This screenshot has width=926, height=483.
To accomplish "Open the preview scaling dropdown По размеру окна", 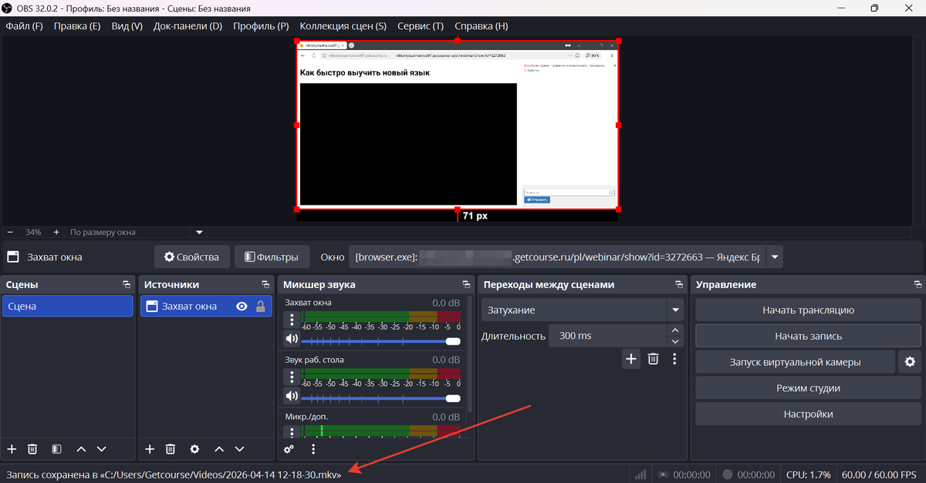I will tap(199, 232).
